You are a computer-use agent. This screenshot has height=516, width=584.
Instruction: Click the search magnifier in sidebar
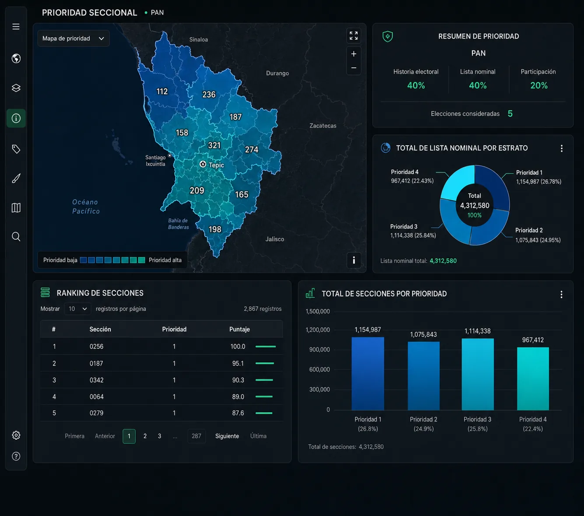click(x=16, y=237)
